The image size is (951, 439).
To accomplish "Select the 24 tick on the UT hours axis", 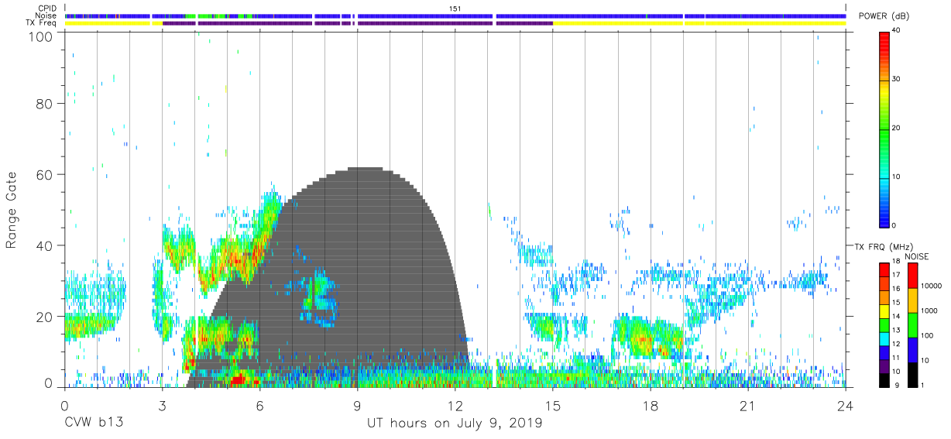I will pos(846,405).
